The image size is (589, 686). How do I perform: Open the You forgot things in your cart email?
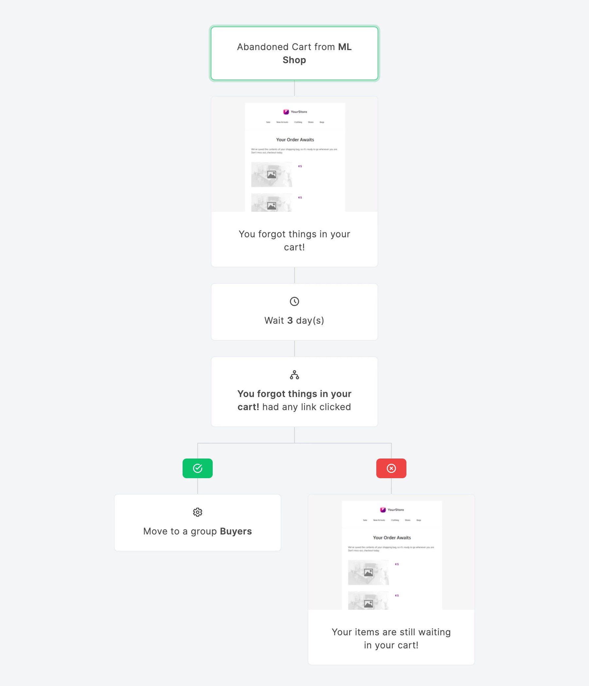tap(294, 240)
